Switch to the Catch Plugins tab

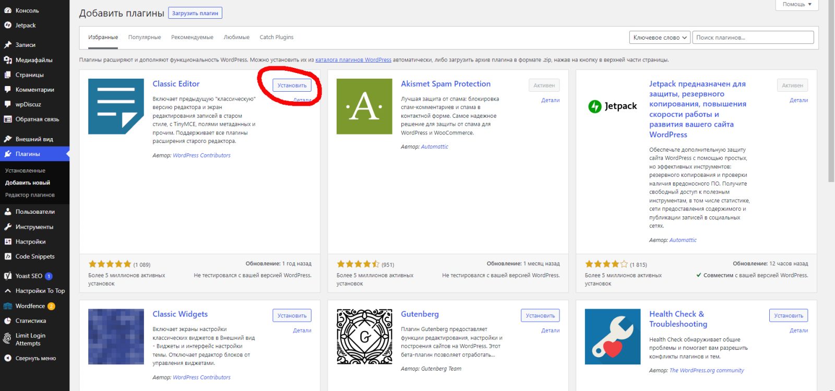(277, 38)
